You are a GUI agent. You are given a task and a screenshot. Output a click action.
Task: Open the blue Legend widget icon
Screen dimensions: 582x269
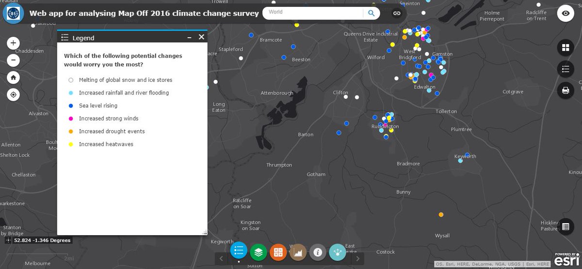[x=238, y=251]
